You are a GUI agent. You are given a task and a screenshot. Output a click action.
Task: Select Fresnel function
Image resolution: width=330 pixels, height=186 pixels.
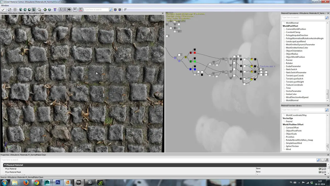pyautogui.click(x=289, y=121)
